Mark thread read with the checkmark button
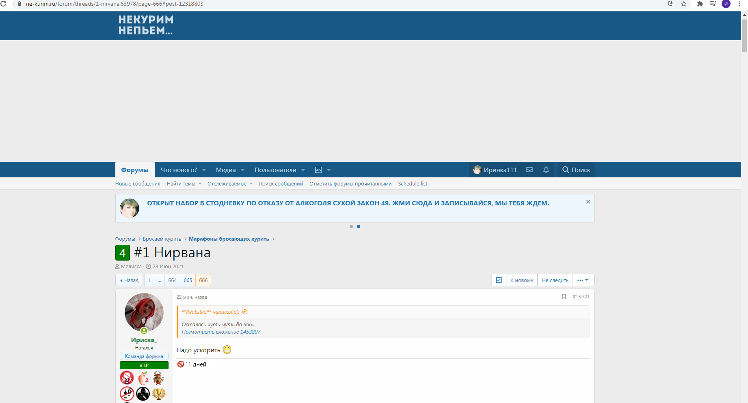 tap(499, 280)
